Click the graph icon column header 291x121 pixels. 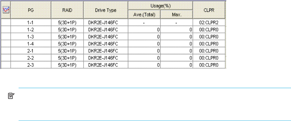click(6, 10)
